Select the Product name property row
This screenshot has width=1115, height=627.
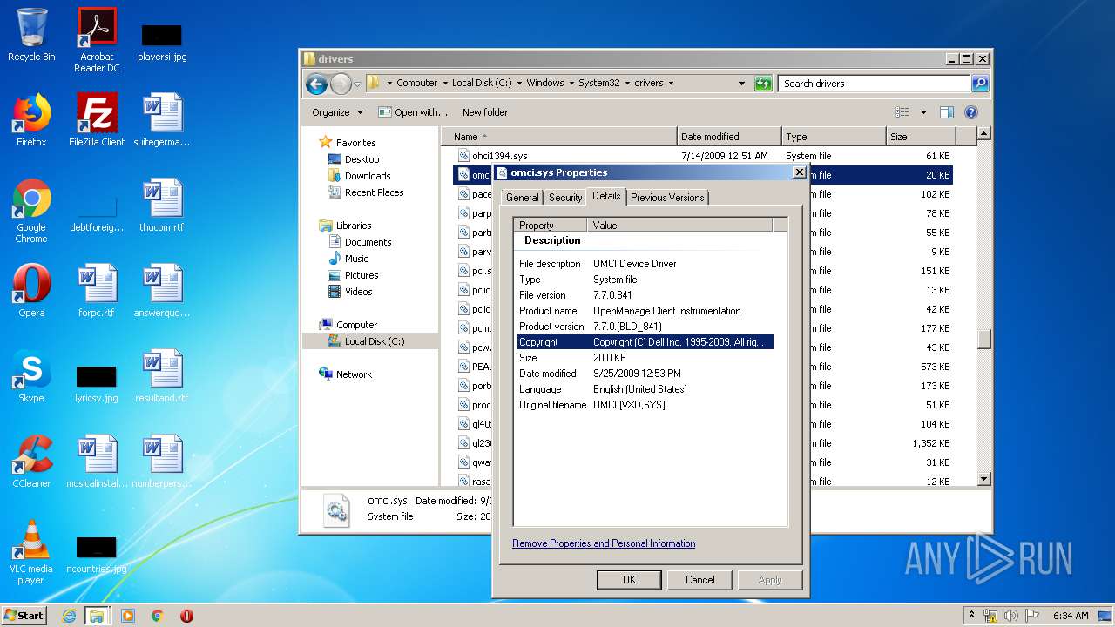coord(645,311)
